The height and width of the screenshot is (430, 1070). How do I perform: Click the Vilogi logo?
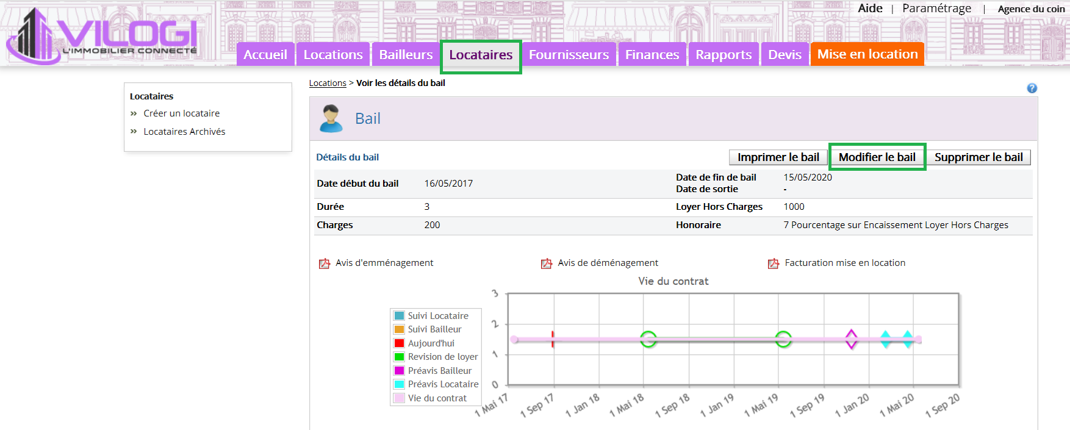pyautogui.click(x=102, y=35)
